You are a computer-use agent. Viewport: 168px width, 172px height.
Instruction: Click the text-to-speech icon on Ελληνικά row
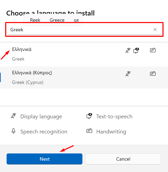(136, 51)
